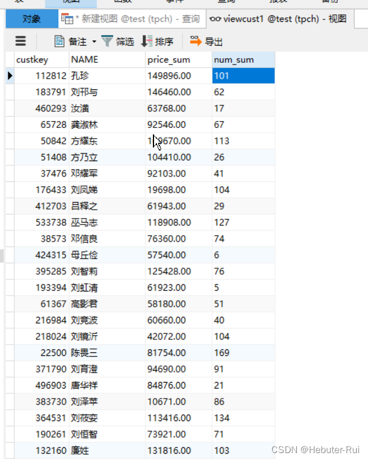Viewport: 368px width, 459px height.
Task: Select price cell 92103.00
Action: pyautogui.click(x=179, y=174)
